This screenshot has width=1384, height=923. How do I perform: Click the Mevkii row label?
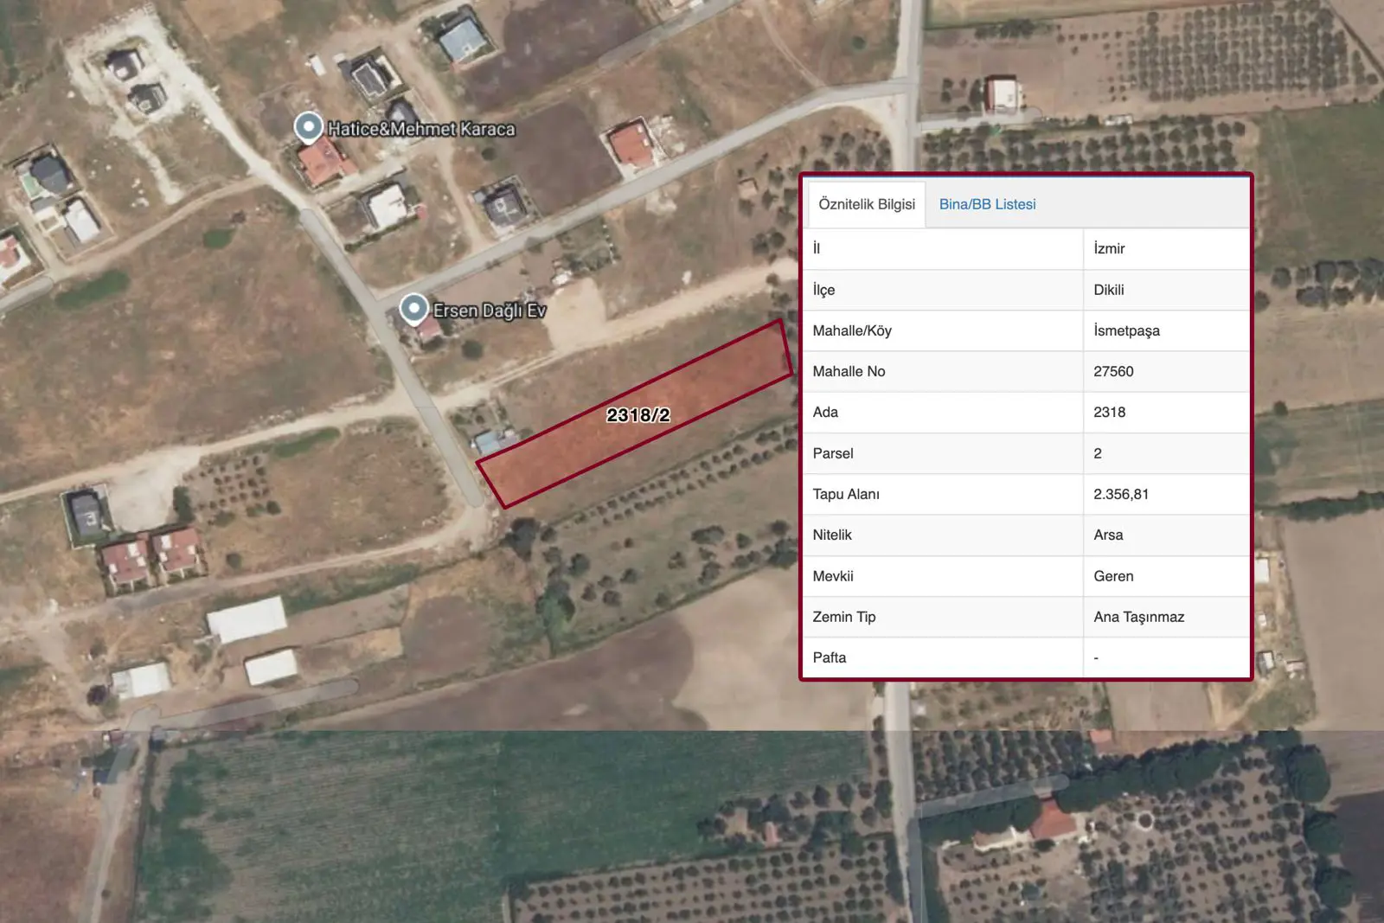pos(833,576)
